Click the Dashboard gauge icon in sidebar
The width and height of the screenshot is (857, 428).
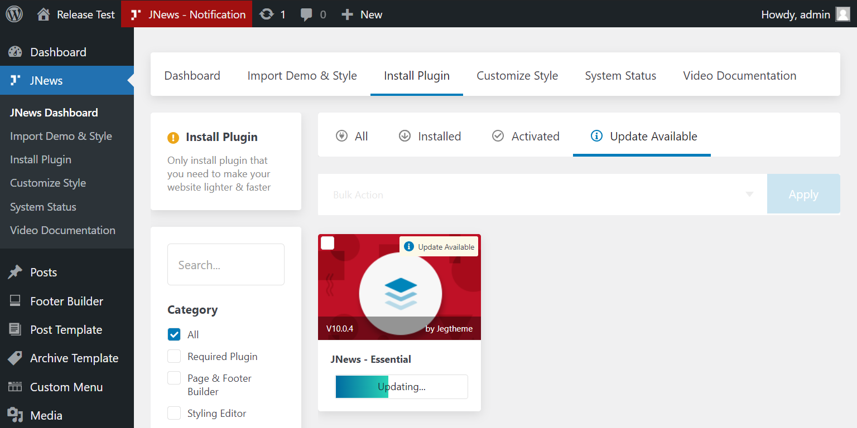pos(15,52)
